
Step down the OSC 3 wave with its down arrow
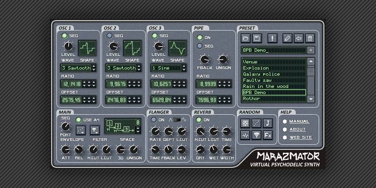(184, 70)
